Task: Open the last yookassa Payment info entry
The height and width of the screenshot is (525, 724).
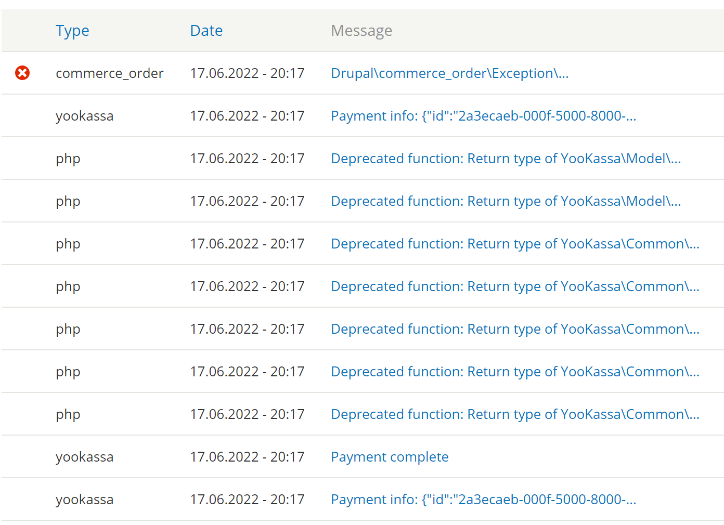Action: click(483, 499)
